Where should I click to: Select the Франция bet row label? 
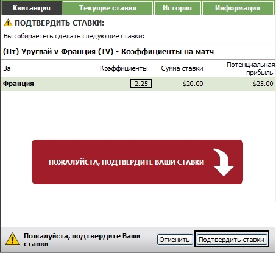click(18, 84)
